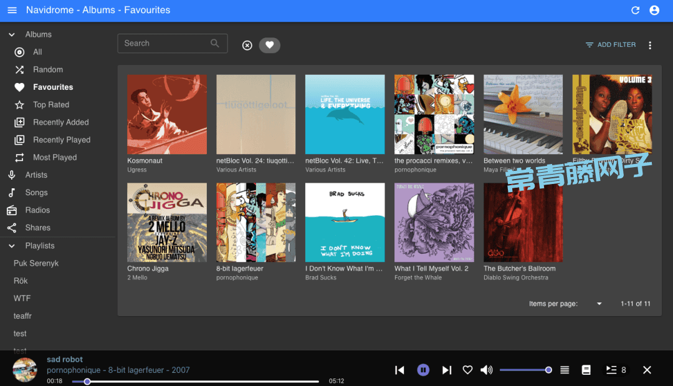
Task: Click the Recently Added library icon
Action: [19, 122]
